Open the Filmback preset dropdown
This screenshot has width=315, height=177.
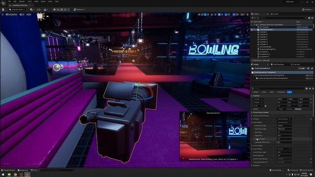[x=284, y=119]
